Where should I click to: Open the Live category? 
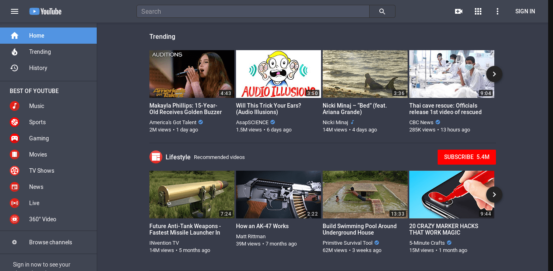point(49,203)
